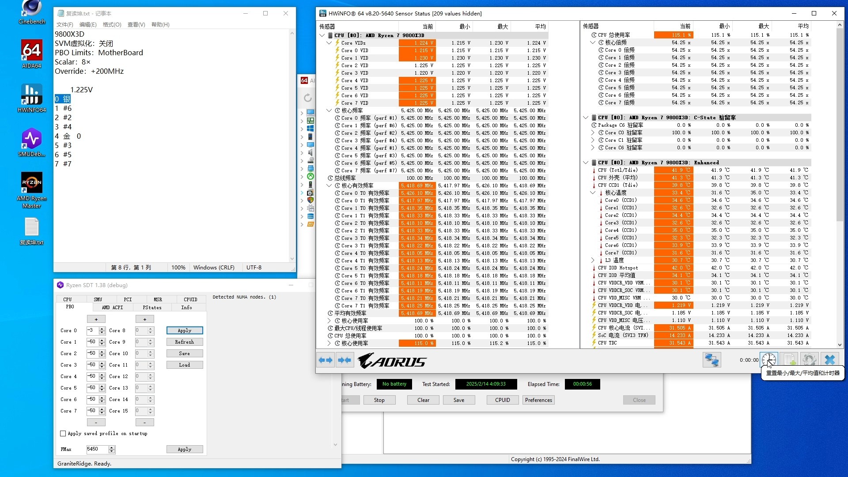The image size is (848, 477).
Task: Collapse the 核心频率 tree node
Action: coord(329,110)
